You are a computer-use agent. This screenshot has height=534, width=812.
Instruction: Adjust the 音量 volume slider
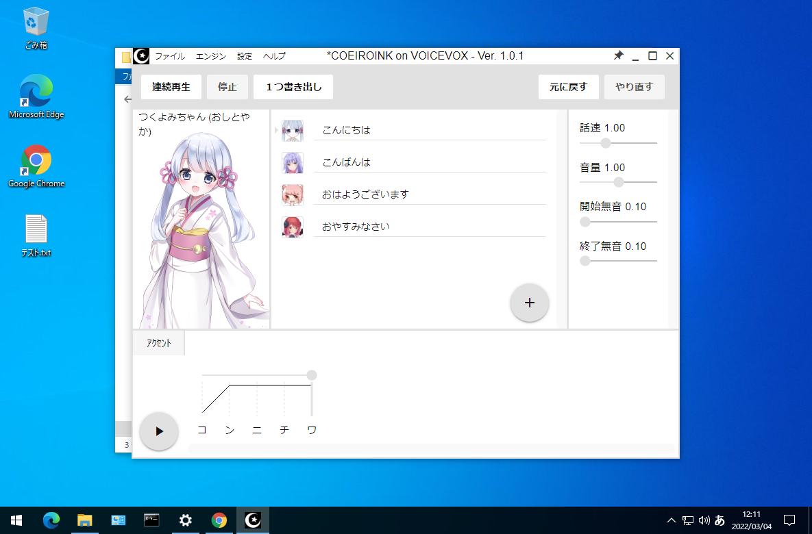pos(618,182)
